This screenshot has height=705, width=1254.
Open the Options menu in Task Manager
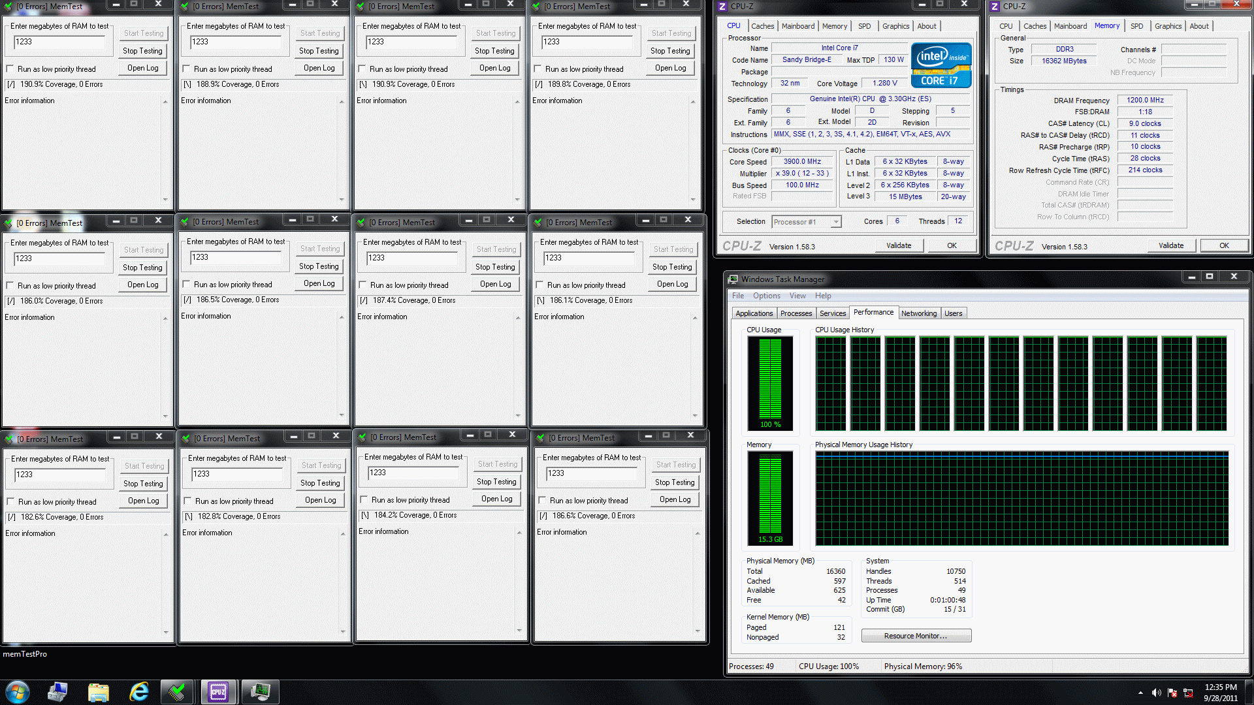click(x=767, y=296)
